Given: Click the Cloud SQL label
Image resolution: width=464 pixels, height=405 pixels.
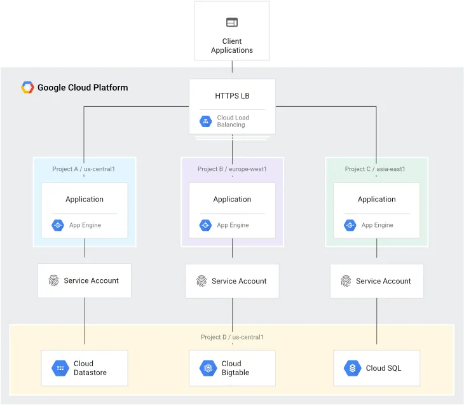Looking at the screenshot, I should click(x=383, y=368).
